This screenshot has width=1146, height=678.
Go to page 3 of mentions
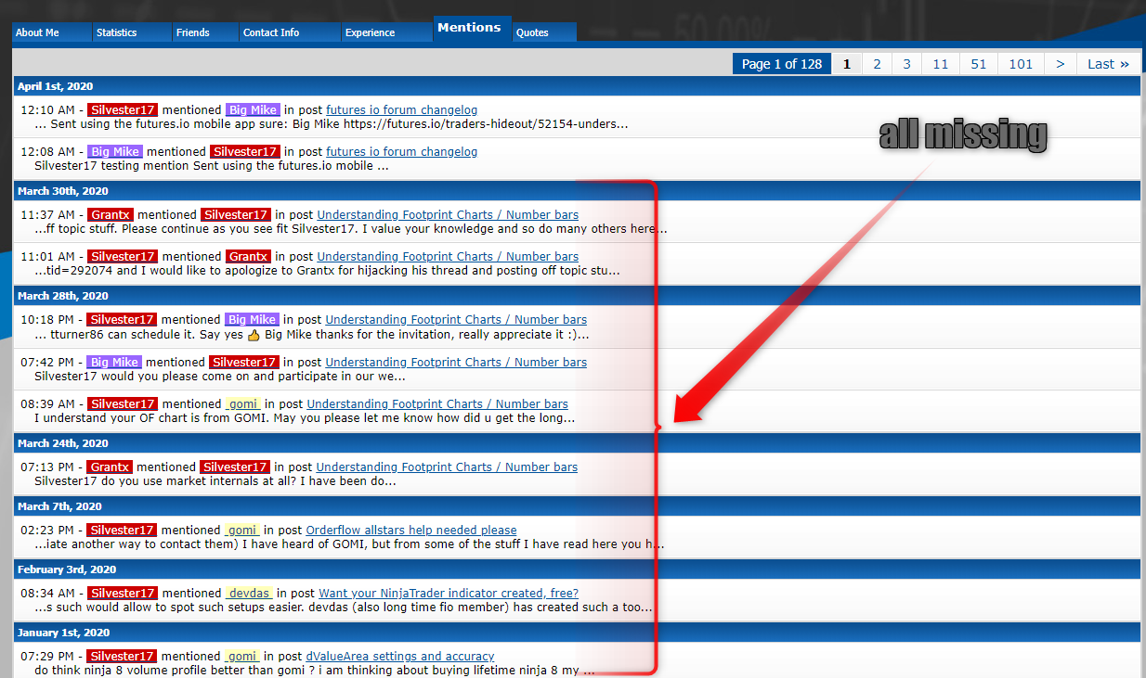click(x=906, y=64)
